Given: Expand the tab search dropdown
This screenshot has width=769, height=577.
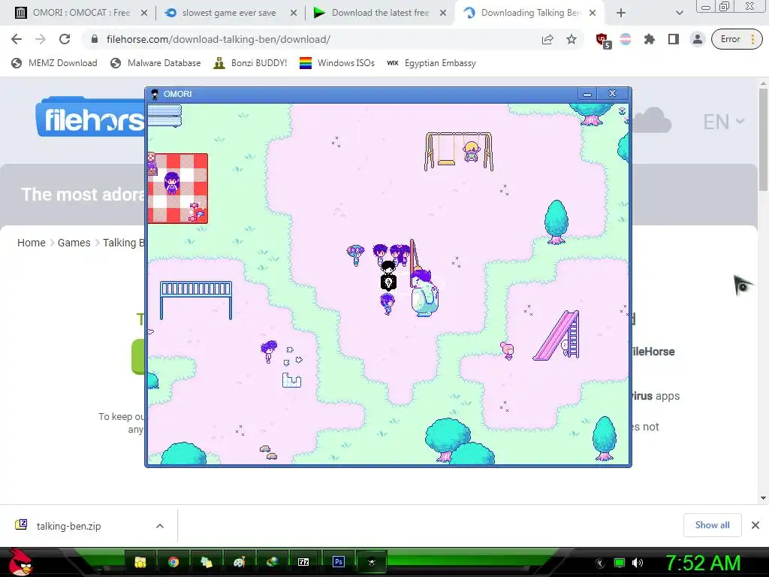Looking at the screenshot, I should pos(679,14).
